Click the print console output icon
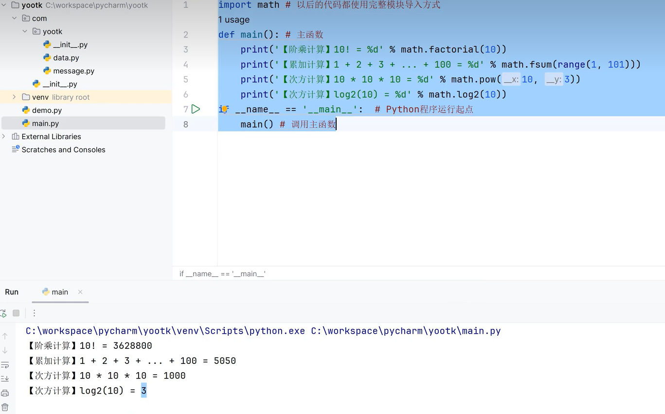Screen dimensions: 665x414 point(5,393)
